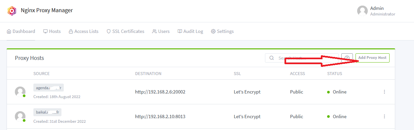Image resolution: width=414 pixels, height=130 pixels.
Task: Open the Dashboard tab
Action: [21, 31]
